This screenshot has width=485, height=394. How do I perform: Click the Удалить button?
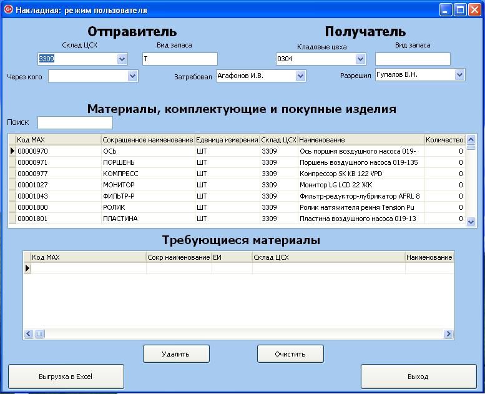(176, 354)
